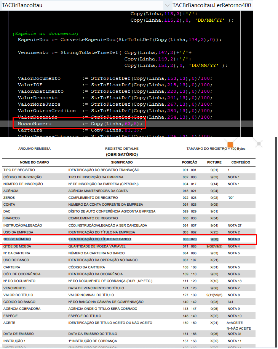The width and height of the screenshot is (278, 349).
Task: Click the A=ACEITE content text
Action: (235, 323)
